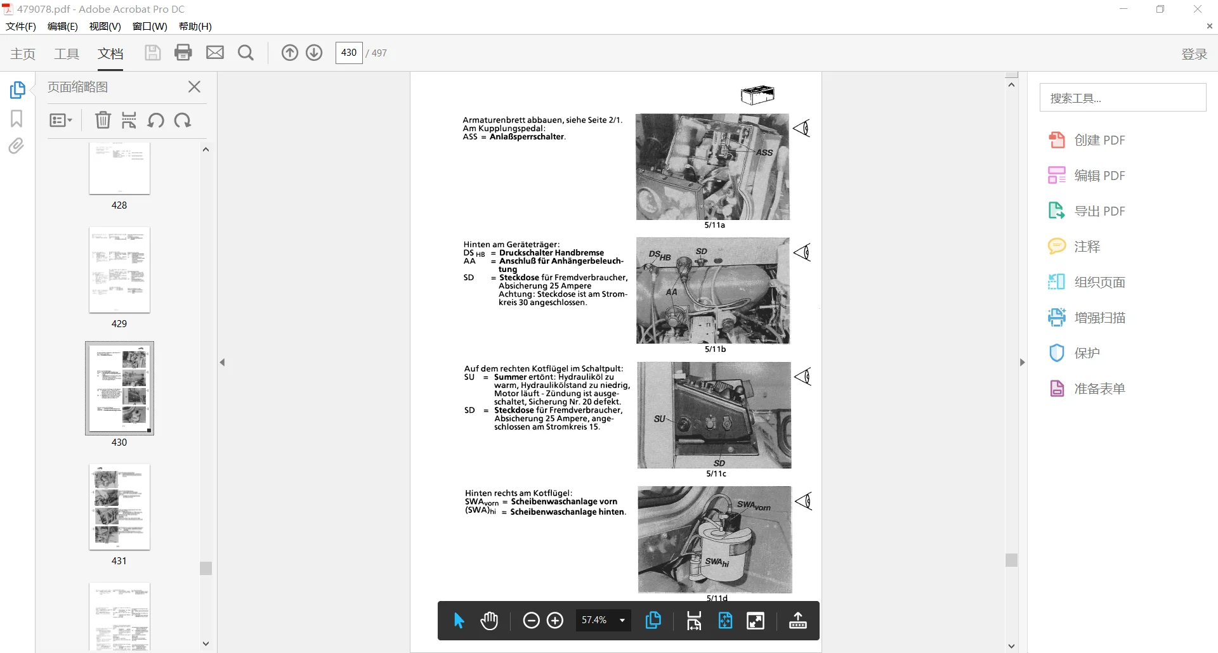Open the 窗口(W) menu
Screen dimensions: 1218x653
(150, 26)
